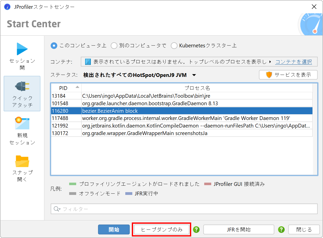Sort by the PID column header
This screenshot has height=238, width=323.
(66, 88)
